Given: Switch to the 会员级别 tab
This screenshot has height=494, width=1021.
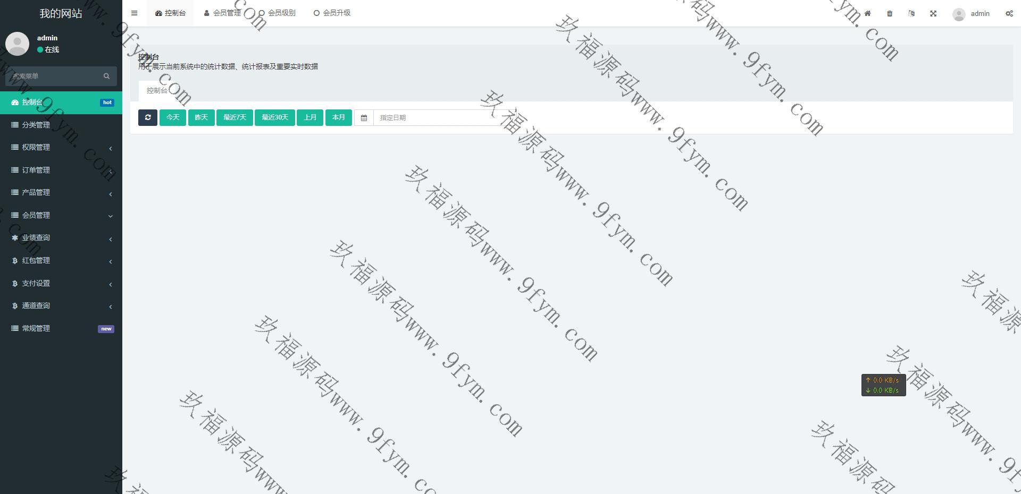Looking at the screenshot, I should pos(277,13).
